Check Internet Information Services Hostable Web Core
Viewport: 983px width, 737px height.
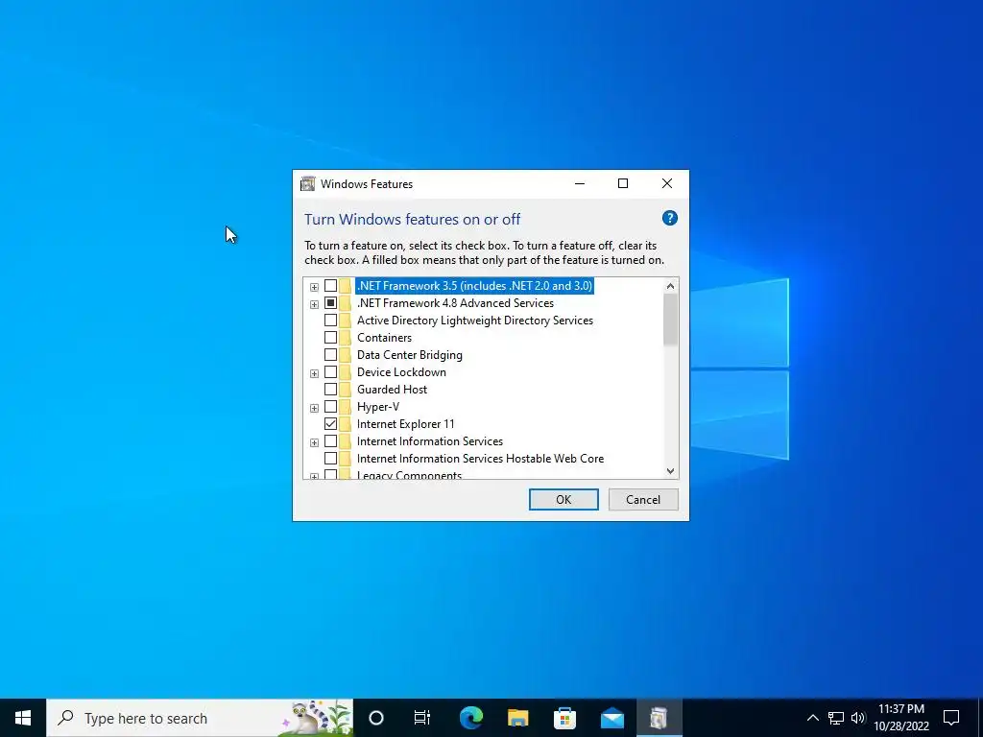[330, 459]
